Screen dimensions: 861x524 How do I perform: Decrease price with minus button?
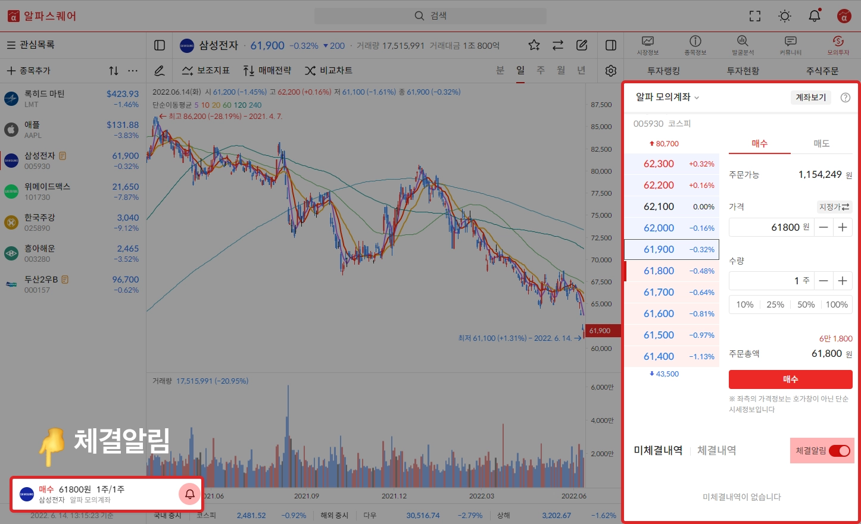click(823, 227)
